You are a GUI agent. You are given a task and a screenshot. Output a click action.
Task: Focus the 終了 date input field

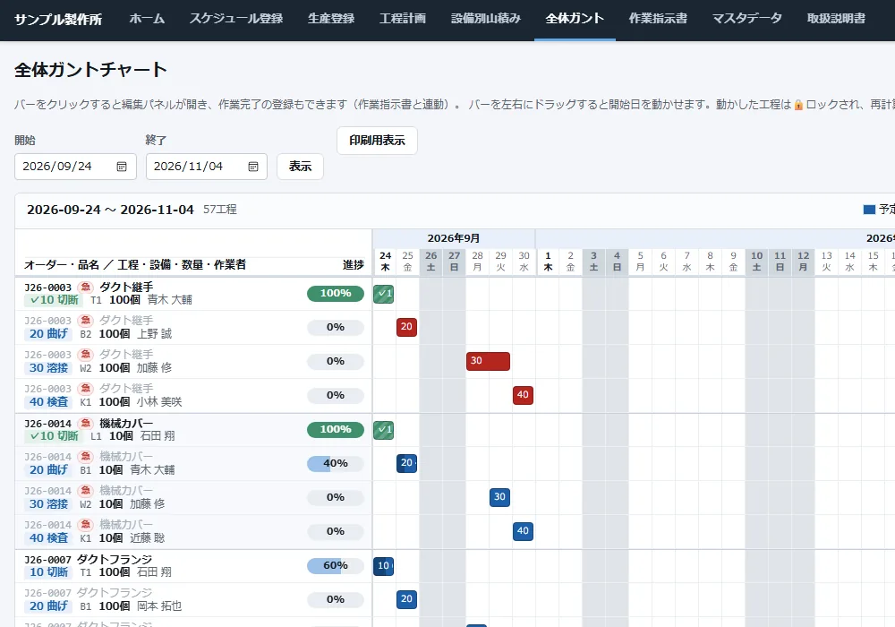(x=207, y=167)
